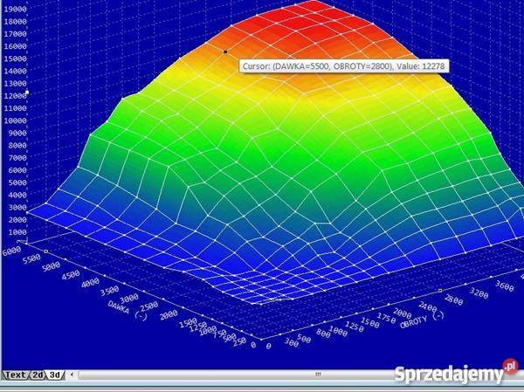Click the white value marker on the vertical axis
This screenshot has height=392, width=524.
coord(27,93)
